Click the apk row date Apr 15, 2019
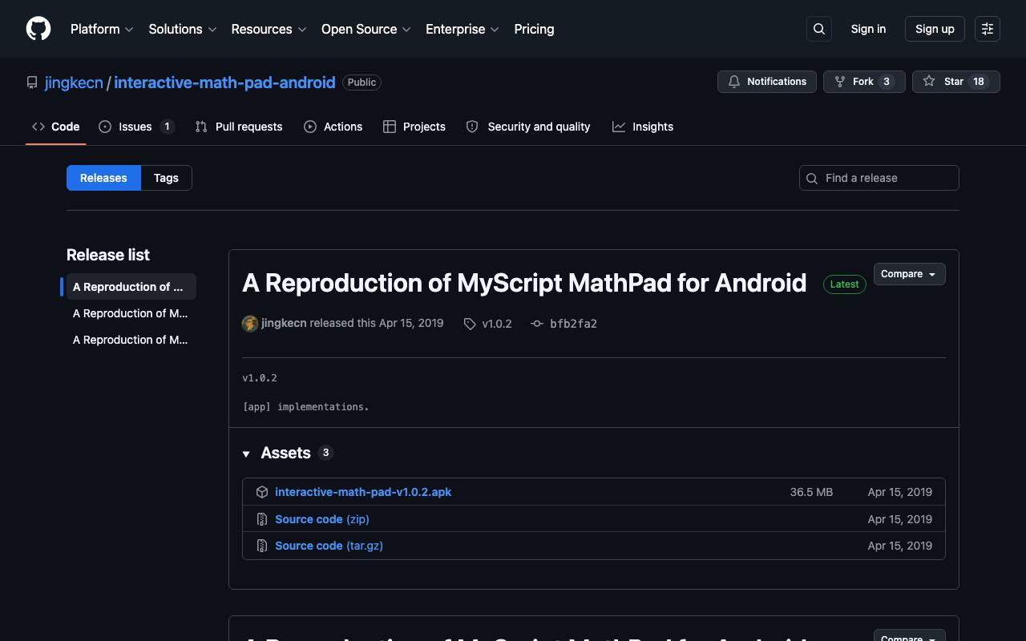Screen dimensions: 1026x641 900,492
